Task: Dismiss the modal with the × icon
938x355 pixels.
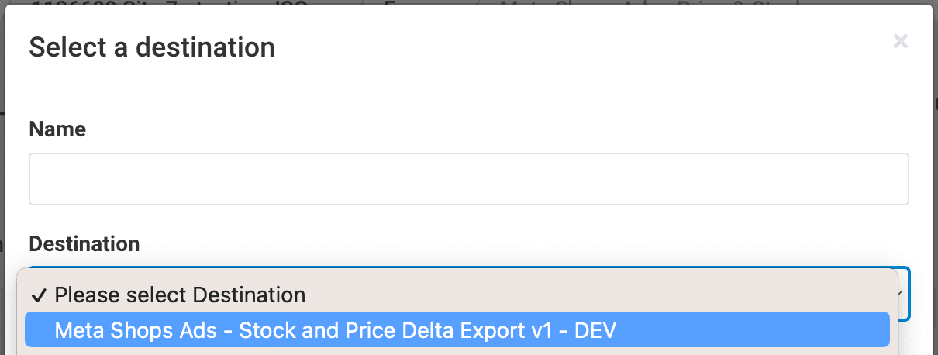Action: tap(900, 42)
